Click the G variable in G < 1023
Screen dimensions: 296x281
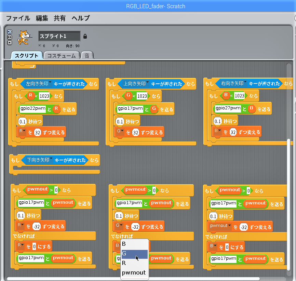(x=129, y=96)
